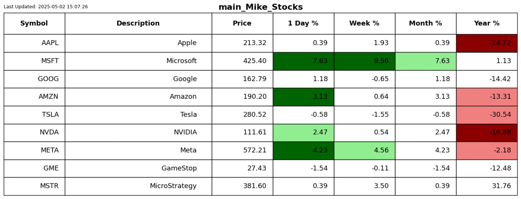Select the Week % column header
This screenshot has height=199, width=521.
tap(364, 23)
